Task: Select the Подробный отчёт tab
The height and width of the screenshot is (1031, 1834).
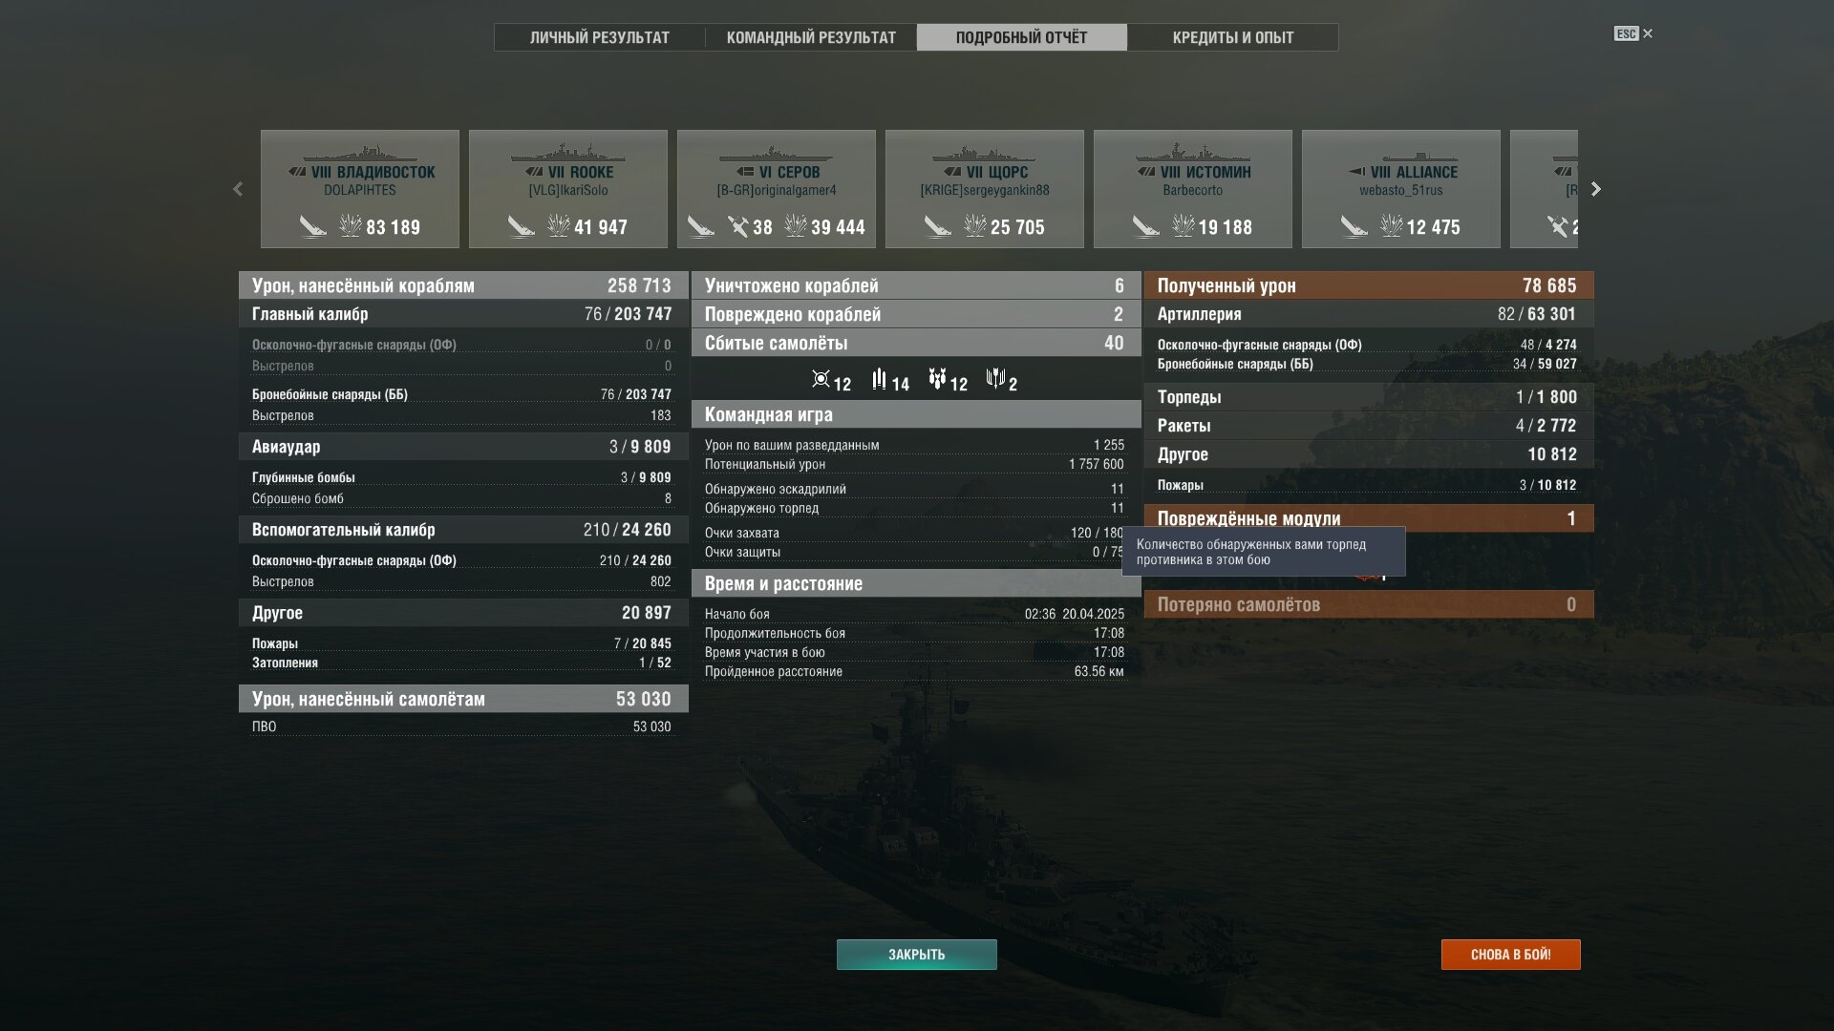Action: point(1021,37)
